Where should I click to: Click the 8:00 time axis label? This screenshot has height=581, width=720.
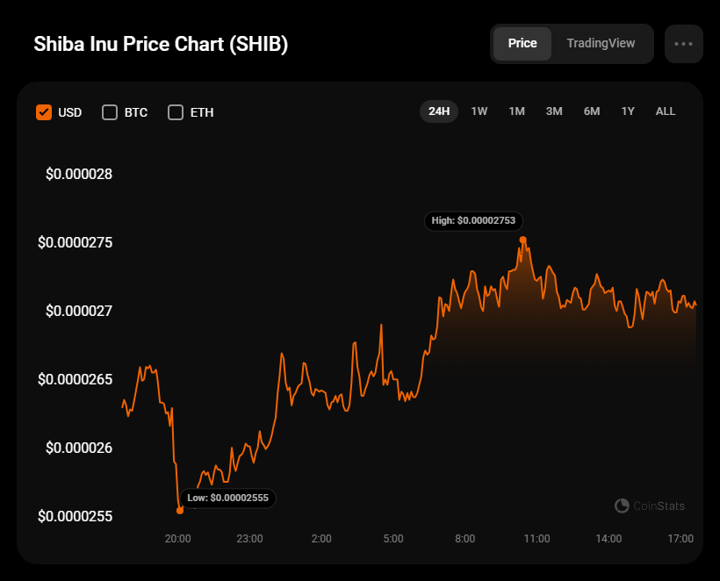[x=464, y=538]
